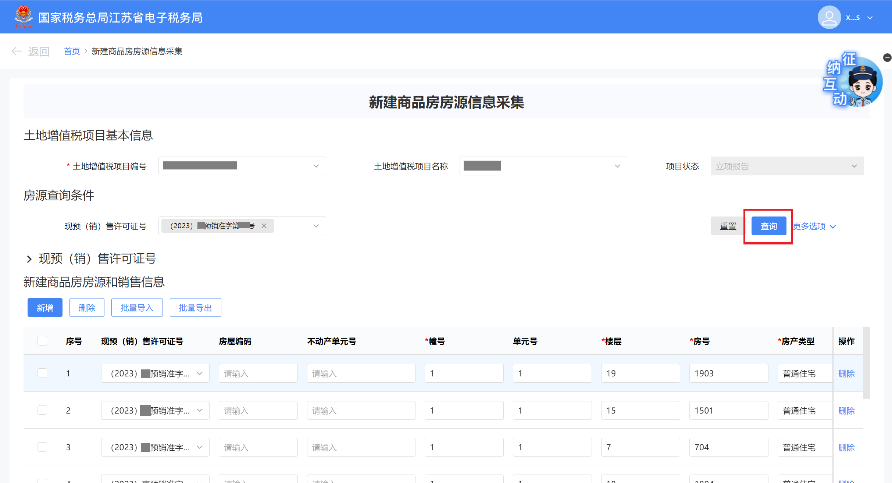The width and height of the screenshot is (892, 483).
Task: Click the 批量导入 button
Action: 137,308
